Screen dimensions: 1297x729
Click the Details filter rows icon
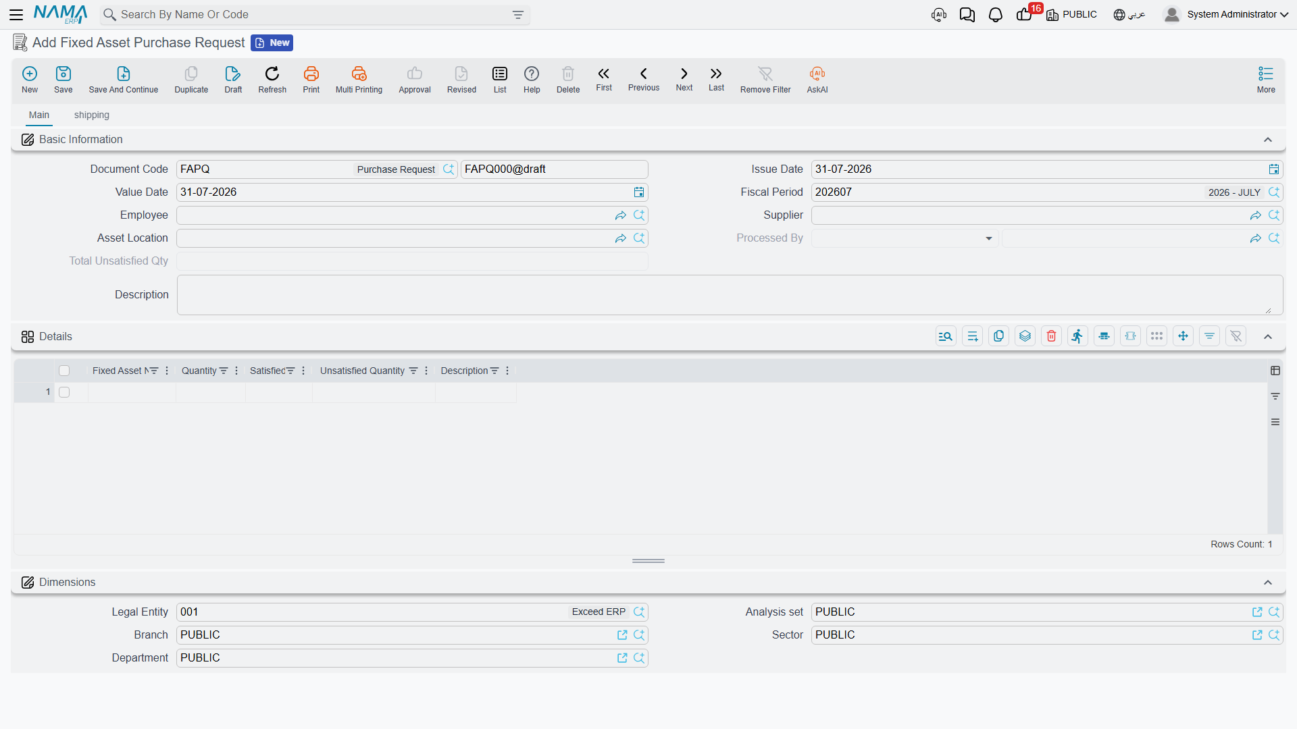pos(1209,336)
